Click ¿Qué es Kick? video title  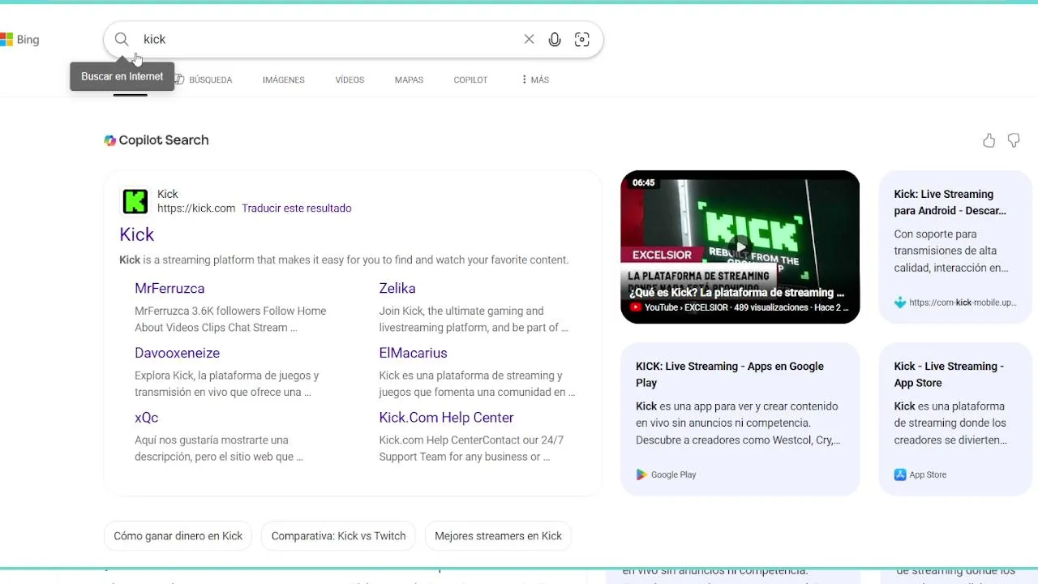[736, 292]
